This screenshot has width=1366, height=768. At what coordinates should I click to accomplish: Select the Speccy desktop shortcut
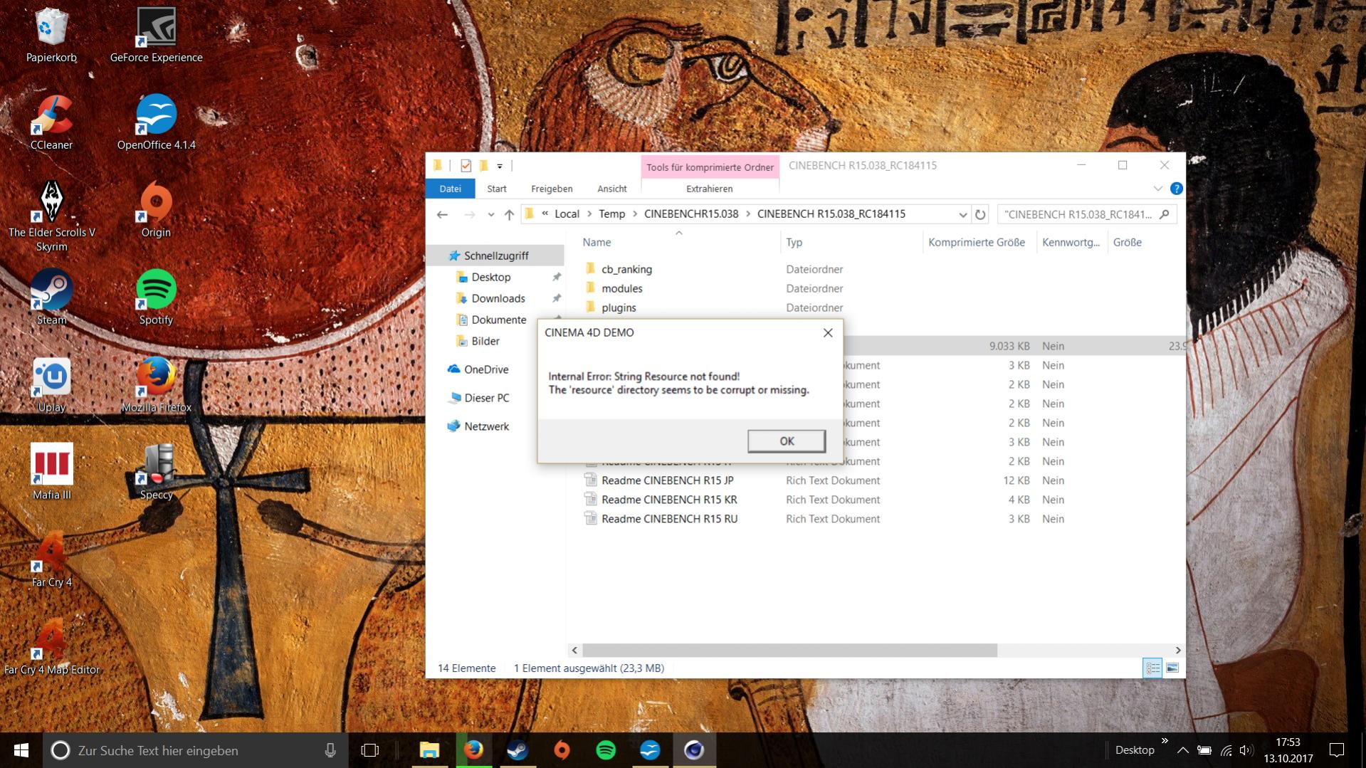[x=156, y=473]
